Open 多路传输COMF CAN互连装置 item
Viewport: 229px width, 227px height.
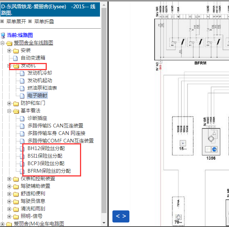[61, 141]
